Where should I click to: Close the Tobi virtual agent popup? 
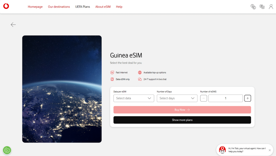point(270,150)
